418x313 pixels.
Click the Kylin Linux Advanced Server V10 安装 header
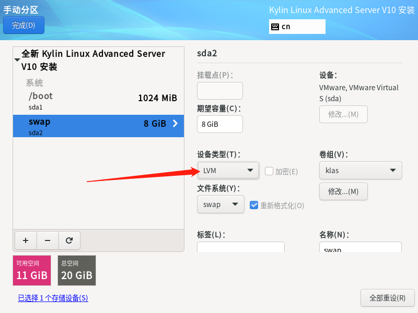(x=342, y=10)
